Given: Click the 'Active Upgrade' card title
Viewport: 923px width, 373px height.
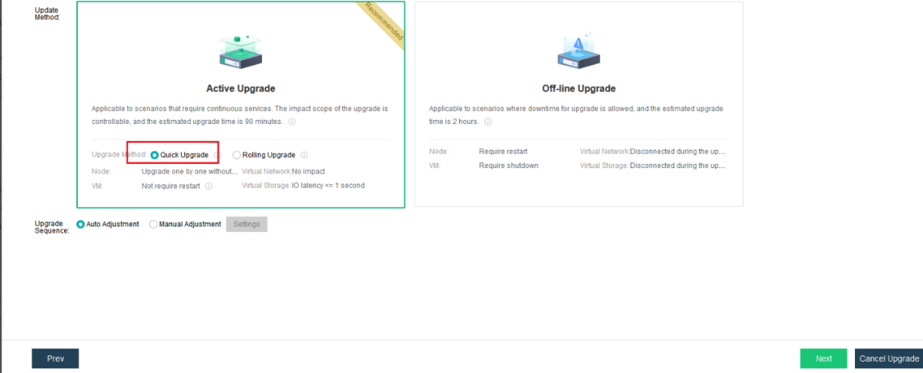Looking at the screenshot, I should 240,88.
